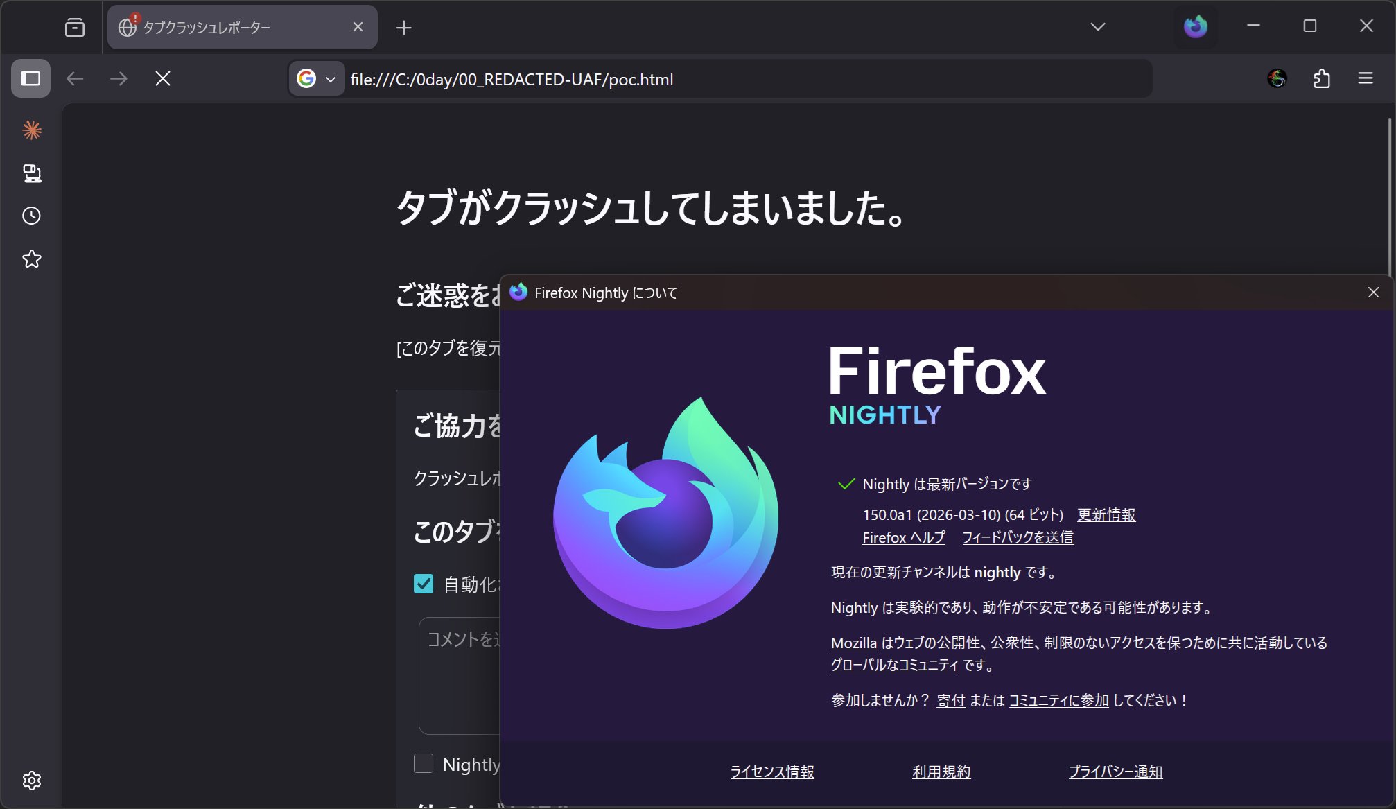Open the History sidebar panel
The height and width of the screenshot is (809, 1396).
pos(32,216)
